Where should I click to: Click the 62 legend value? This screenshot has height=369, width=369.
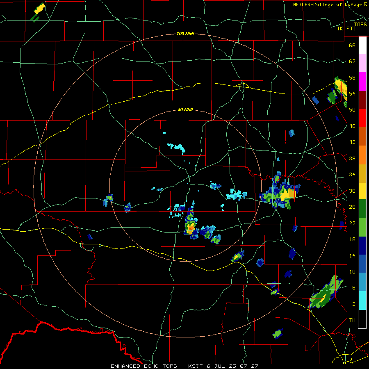point(352,61)
